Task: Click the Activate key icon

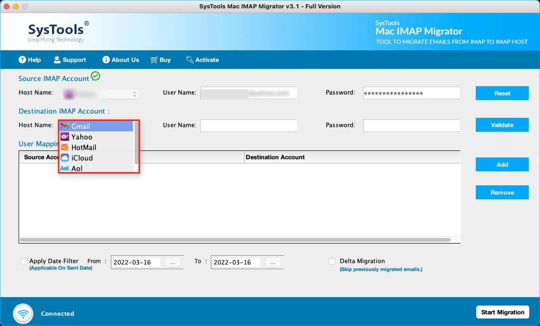Action: click(190, 60)
